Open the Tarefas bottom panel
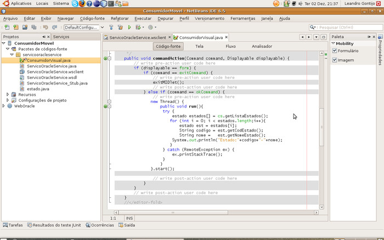The image size is (384, 240). point(13,225)
